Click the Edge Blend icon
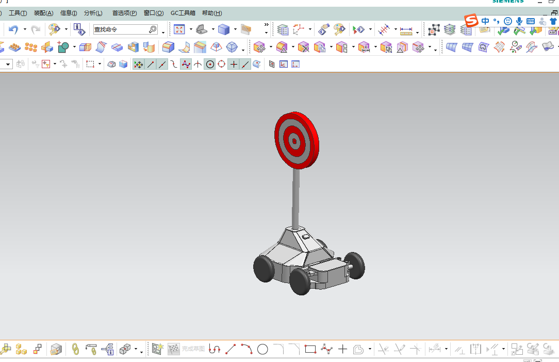This screenshot has height=362, width=559. pyautogui.click(x=168, y=47)
